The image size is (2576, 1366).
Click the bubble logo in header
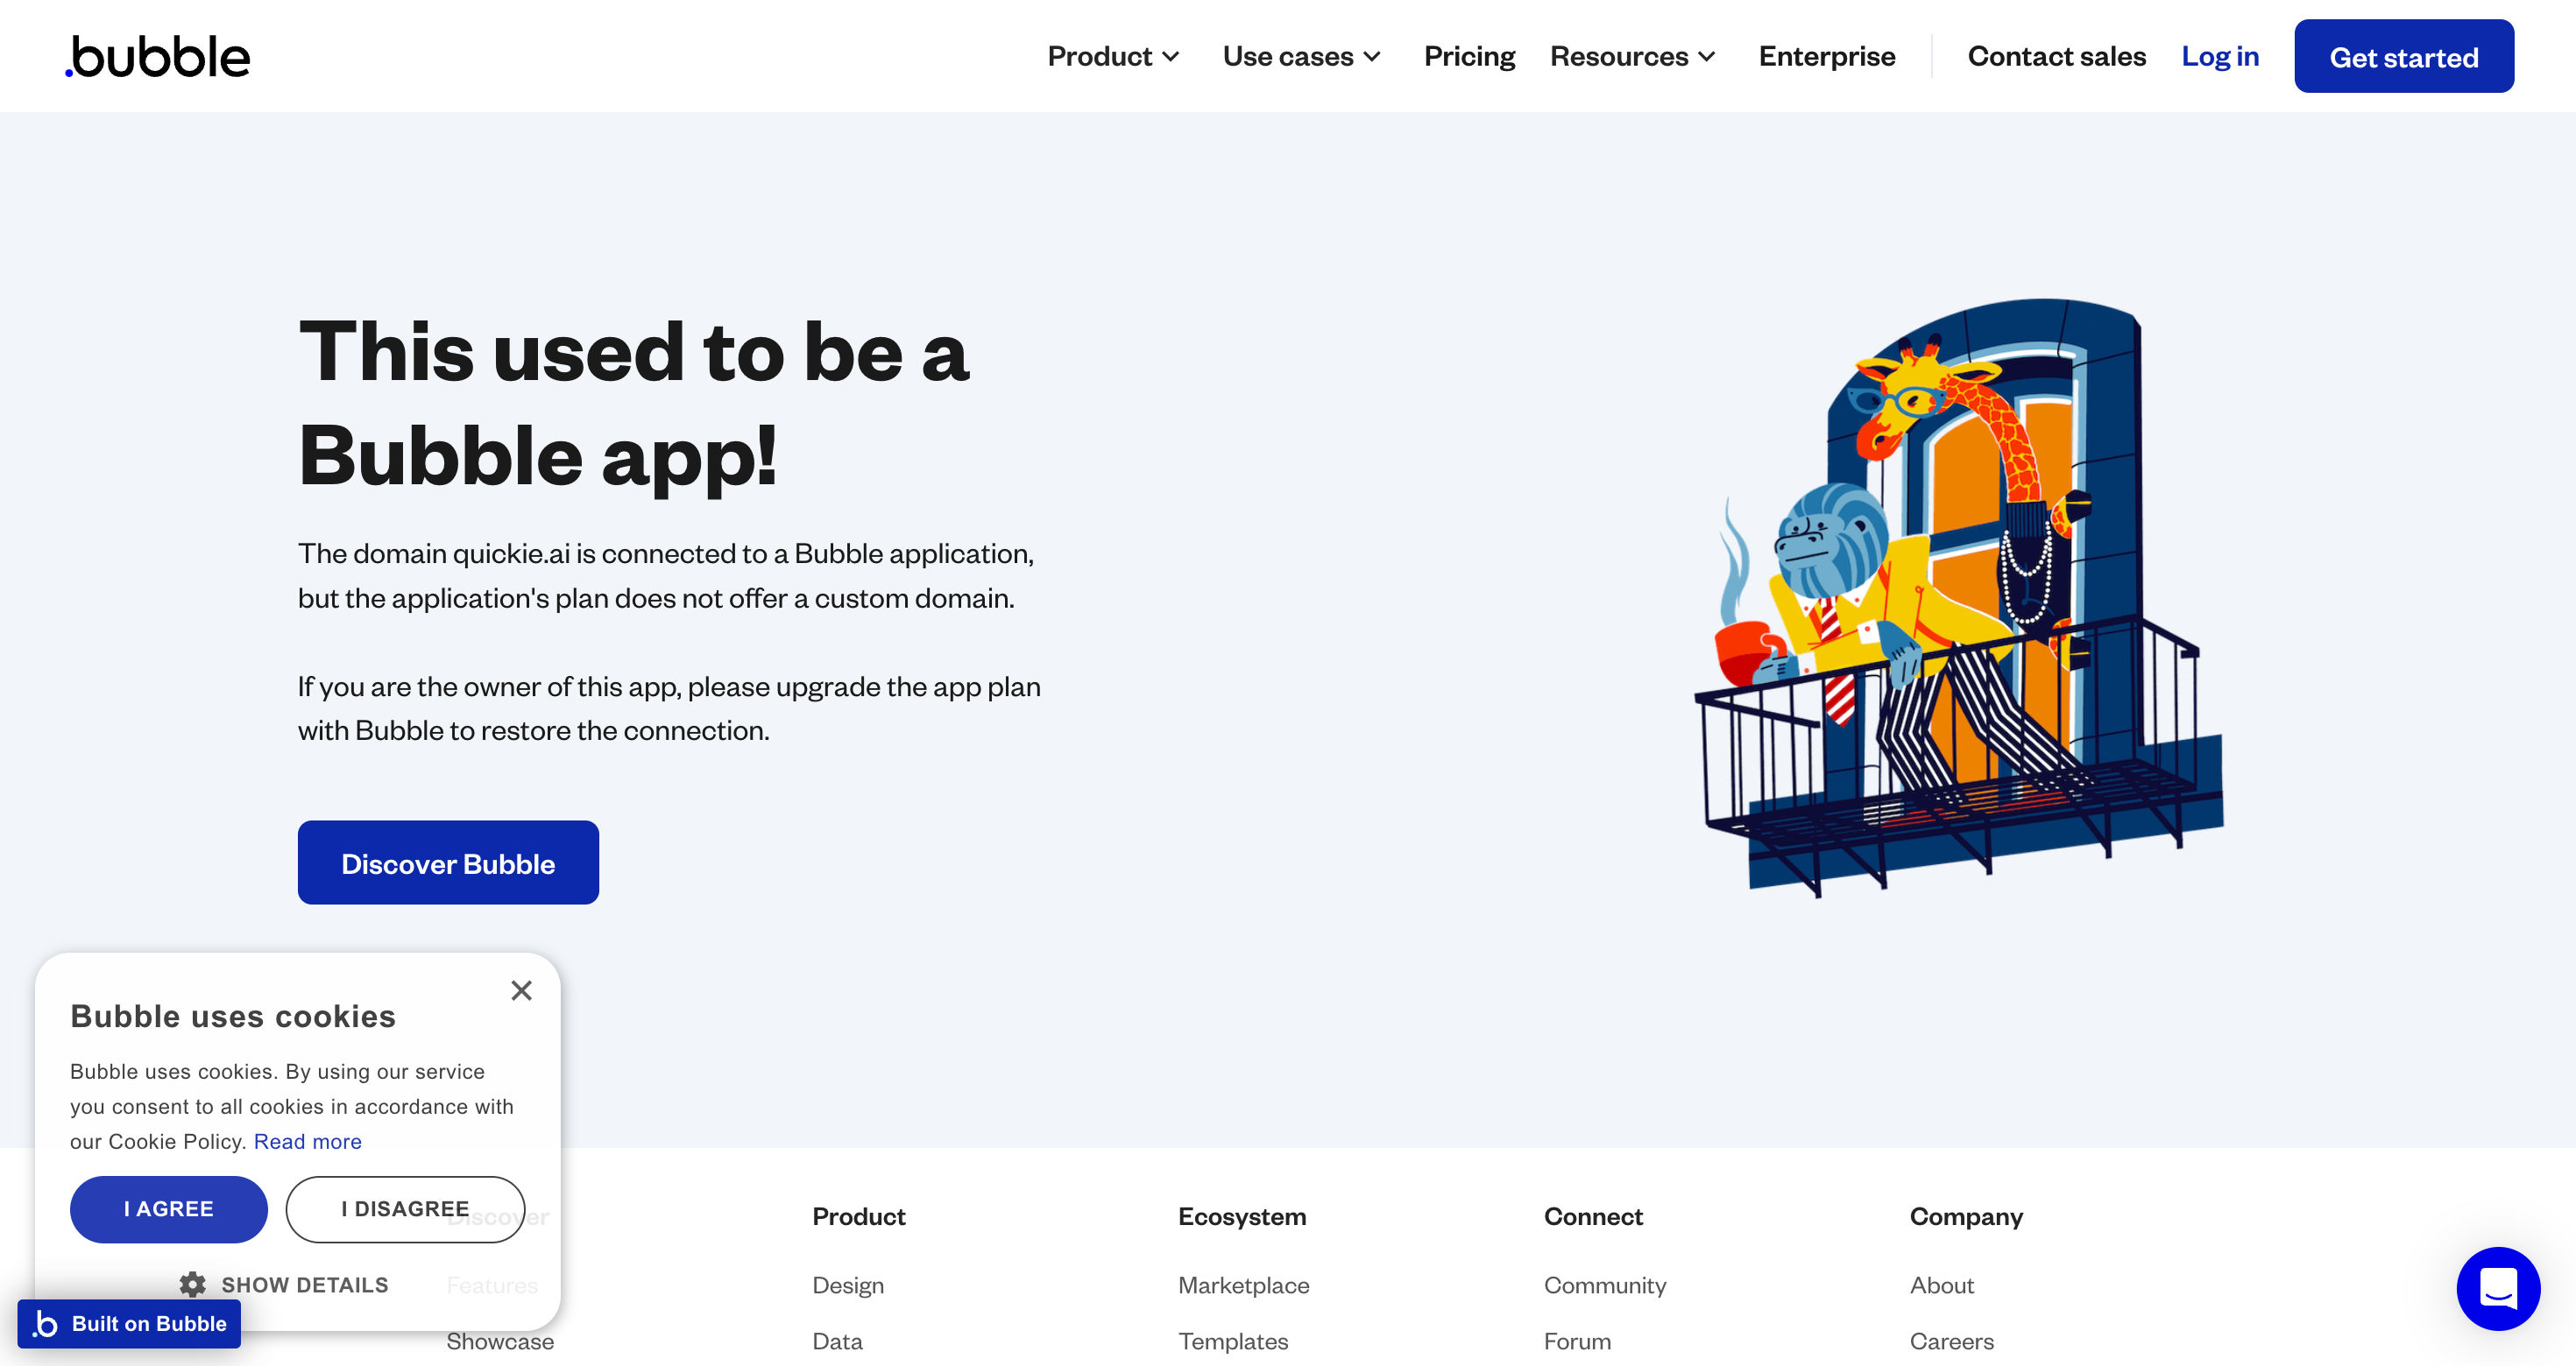click(157, 57)
